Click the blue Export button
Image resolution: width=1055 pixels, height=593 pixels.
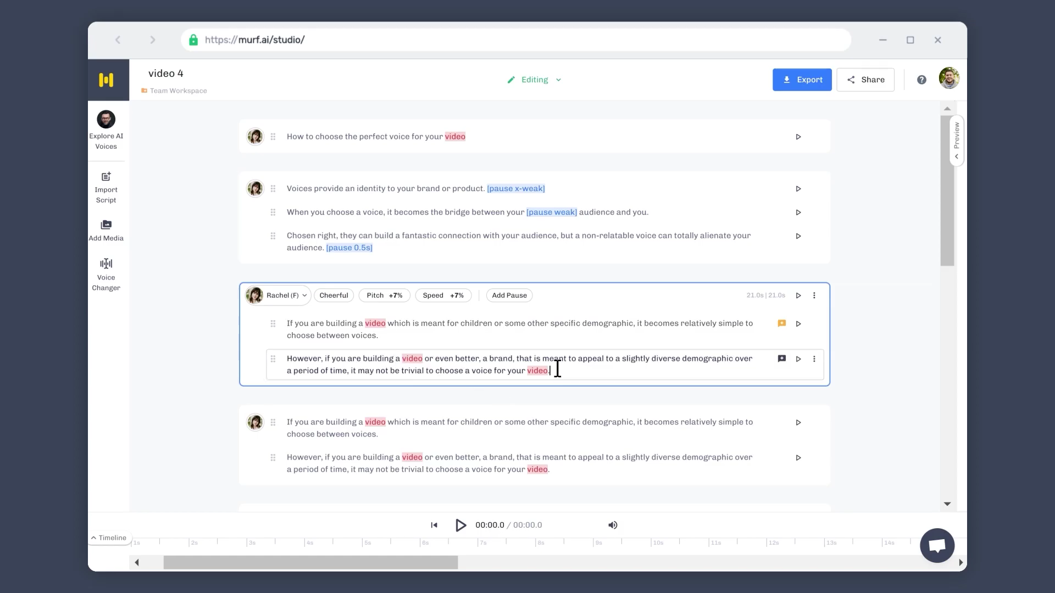pyautogui.click(x=802, y=80)
